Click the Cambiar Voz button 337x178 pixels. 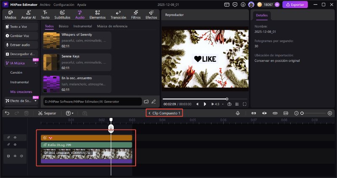[x=21, y=36]
